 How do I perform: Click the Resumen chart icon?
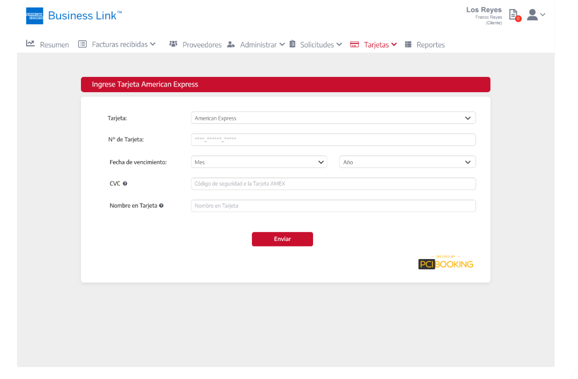tap(31, 44)
